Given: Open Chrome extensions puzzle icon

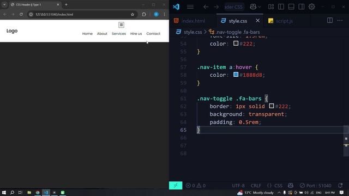Looking at the screenshot, I should pos(144,15).
